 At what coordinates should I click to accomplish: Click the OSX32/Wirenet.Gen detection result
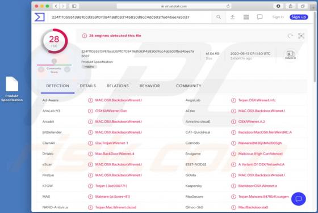click(111, 111)
